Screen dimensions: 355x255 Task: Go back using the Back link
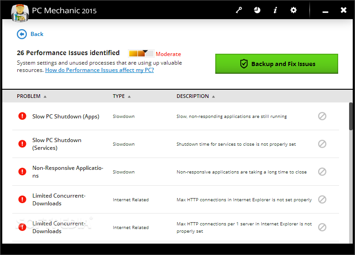(x=37, y=34)
